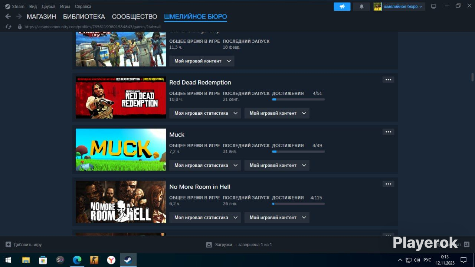Image resolution: width=475 pixels, height=267 pixels.
Task: Reload the page with the refresh icon
Action: [x=9, y=27]
